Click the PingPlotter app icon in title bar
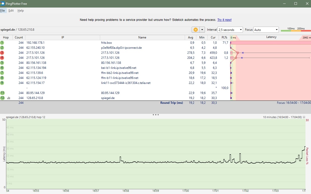Image resolution: width=311 pixels, height=194 pixels. coord(2,4)
